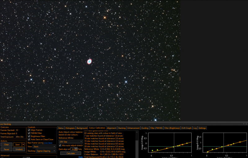Image resolution: width=248 pixels, height=158 pixels.
Task: Open the Filter (FWHM) tab
Action: click(156, 128)
